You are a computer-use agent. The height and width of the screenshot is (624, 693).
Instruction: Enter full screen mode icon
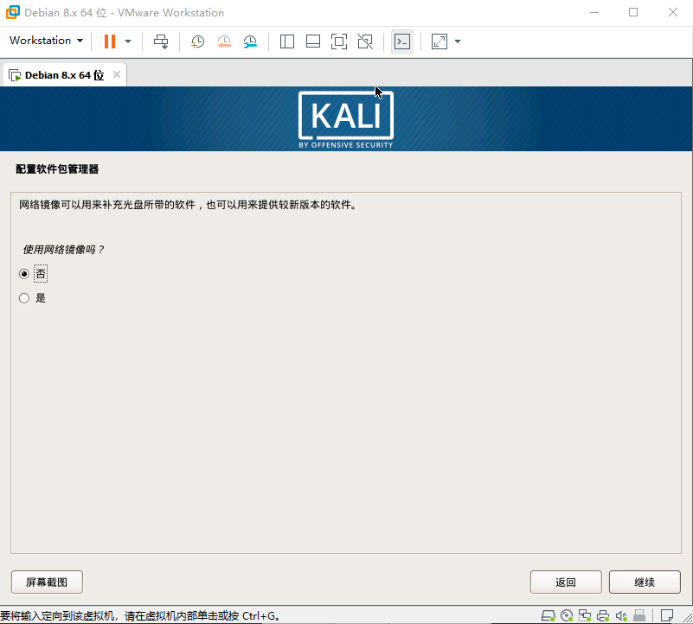click(339, 41)
